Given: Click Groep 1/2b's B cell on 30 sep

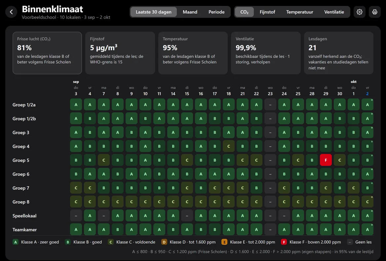Looking at the screenshot, I should [340, 119].
